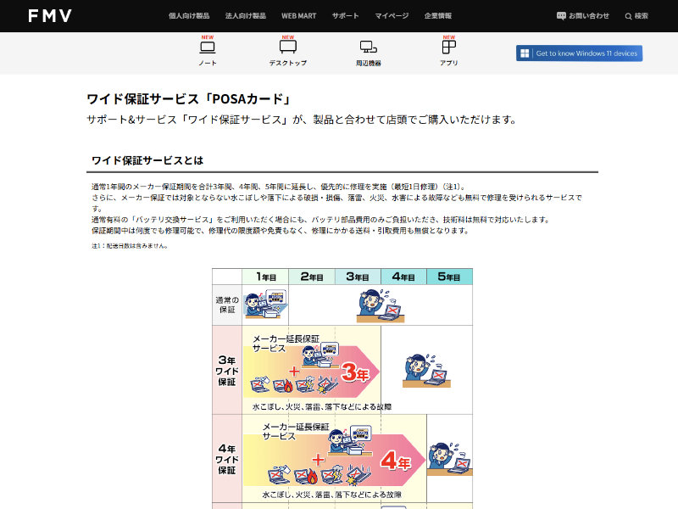This screenshot has height=509, width=678.
Task: Open the サポート menu item
Action: pos(345,15)
